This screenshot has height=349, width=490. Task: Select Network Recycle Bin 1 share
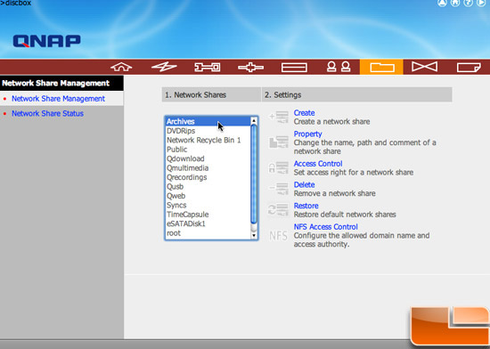coord(208,140)
